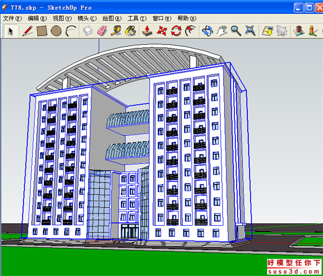Screen dimensions: 323x276
Task: Open the 帮助(H) menu
Action: tap(187, 18)
